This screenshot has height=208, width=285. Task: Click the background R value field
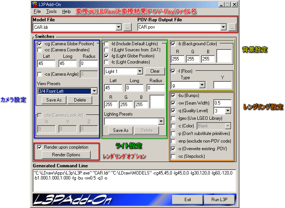point(178,59)
